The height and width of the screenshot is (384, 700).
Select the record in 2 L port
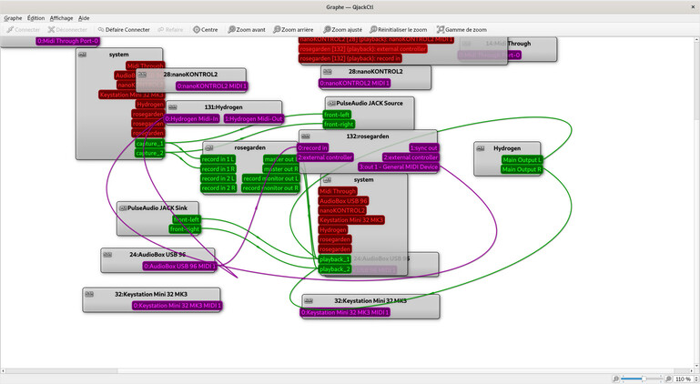218,178
